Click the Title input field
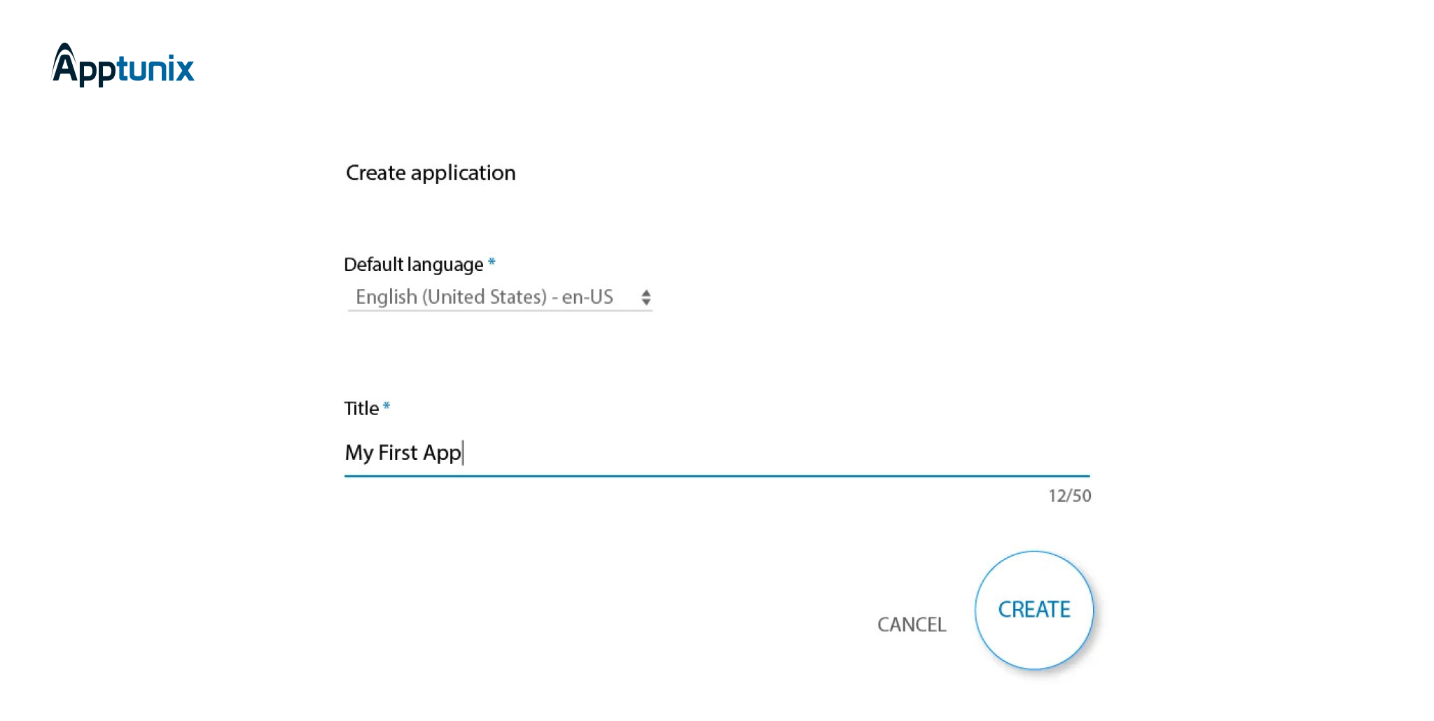This screenshot has height=721, width=1434. (x=630, y=454)
